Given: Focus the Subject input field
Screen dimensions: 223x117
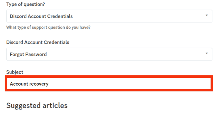Looking at the screenshot, I should click(109, 84).
